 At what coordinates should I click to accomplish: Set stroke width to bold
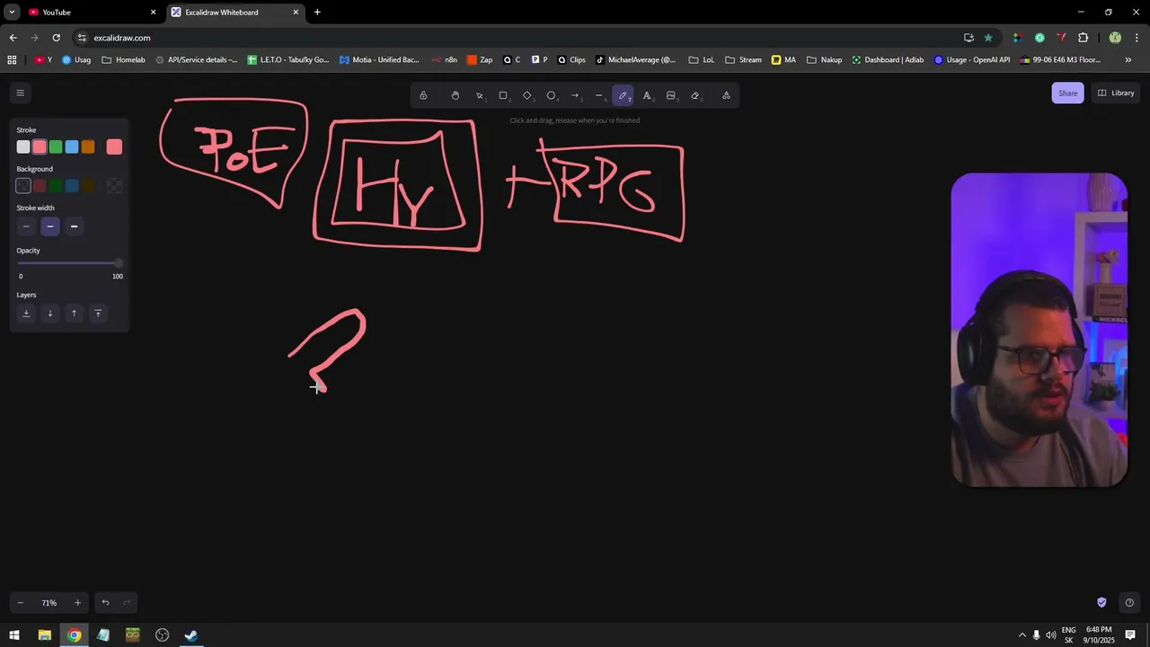click(x=50, y=226)
